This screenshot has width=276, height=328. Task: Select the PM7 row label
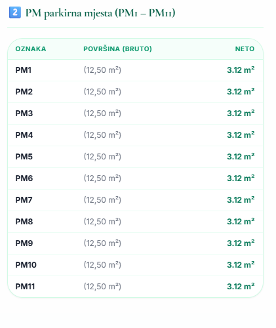(x=24, y=200)
